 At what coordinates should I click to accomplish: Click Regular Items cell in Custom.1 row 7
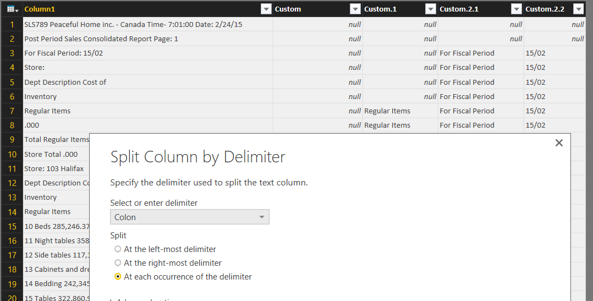(387, 111)
